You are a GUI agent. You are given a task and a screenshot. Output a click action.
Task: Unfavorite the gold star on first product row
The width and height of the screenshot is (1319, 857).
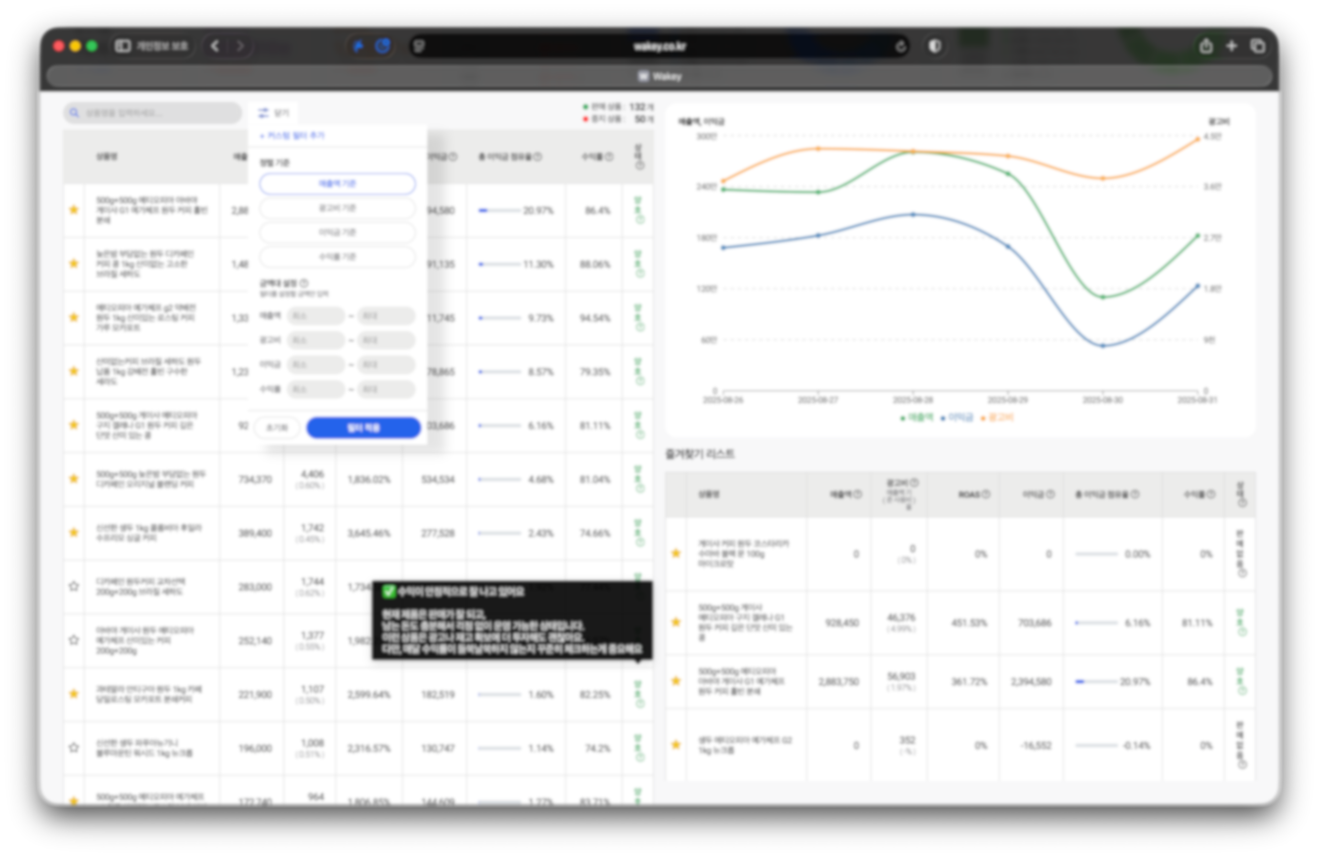click(74, 209)
